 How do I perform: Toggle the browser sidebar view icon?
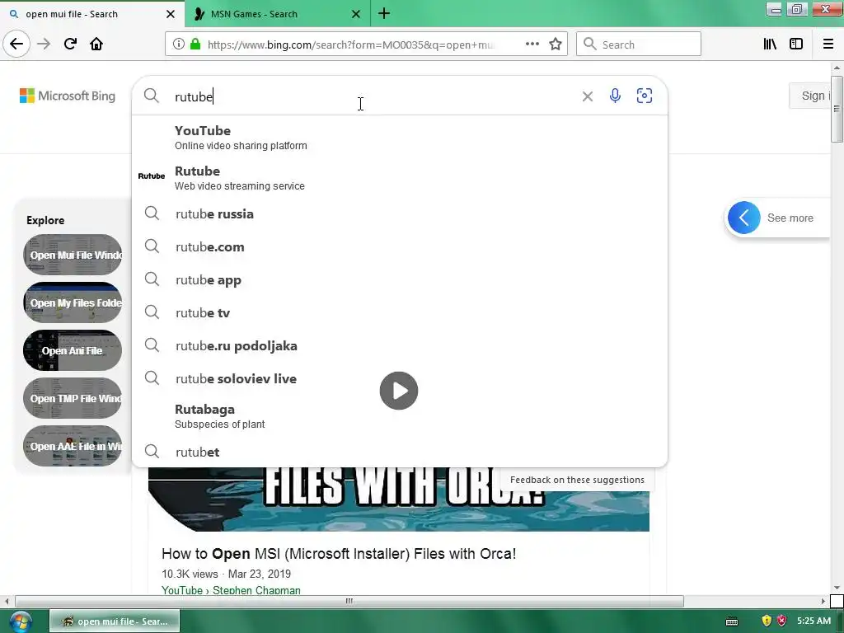(x=796, y=45)
